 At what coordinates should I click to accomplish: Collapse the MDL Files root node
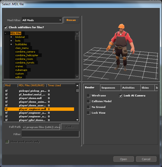(5, 33)
